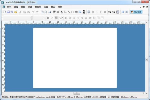Insert a picture with image tool
The image size is (150, 100).
tap(80, 12)
